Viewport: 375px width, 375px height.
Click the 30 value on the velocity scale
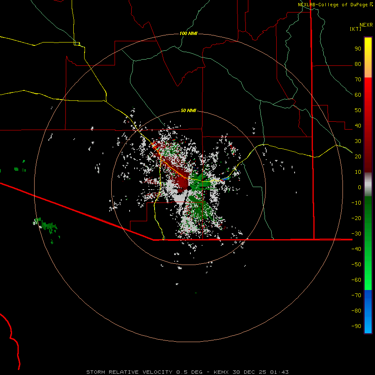point(358,141)
